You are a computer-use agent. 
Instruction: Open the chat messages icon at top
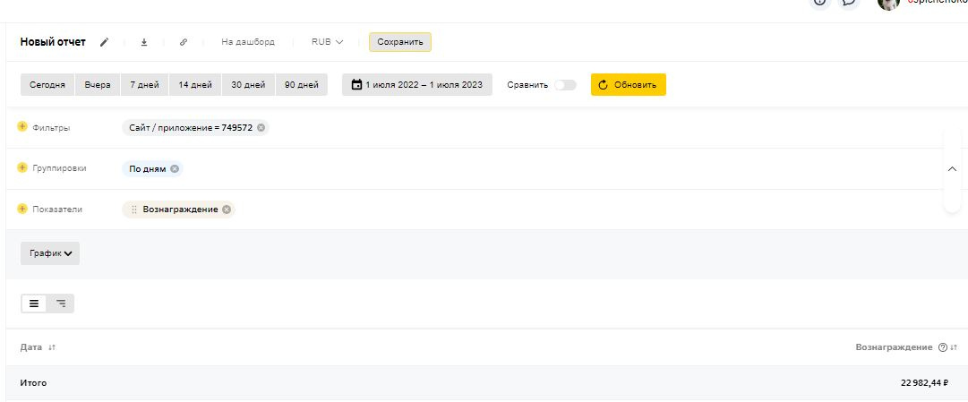coord(850,2)
